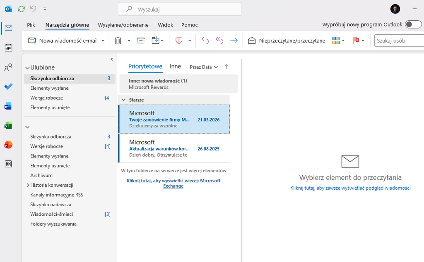
Task: Open Microsoft email dated 21.03.2026
Action: coord(174,119)
